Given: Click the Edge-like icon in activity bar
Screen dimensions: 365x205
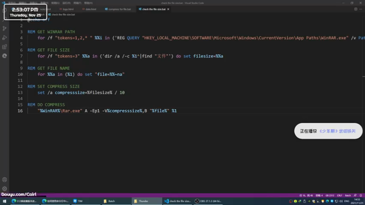Looking at the screenshot, I should (x=5, y=56).
